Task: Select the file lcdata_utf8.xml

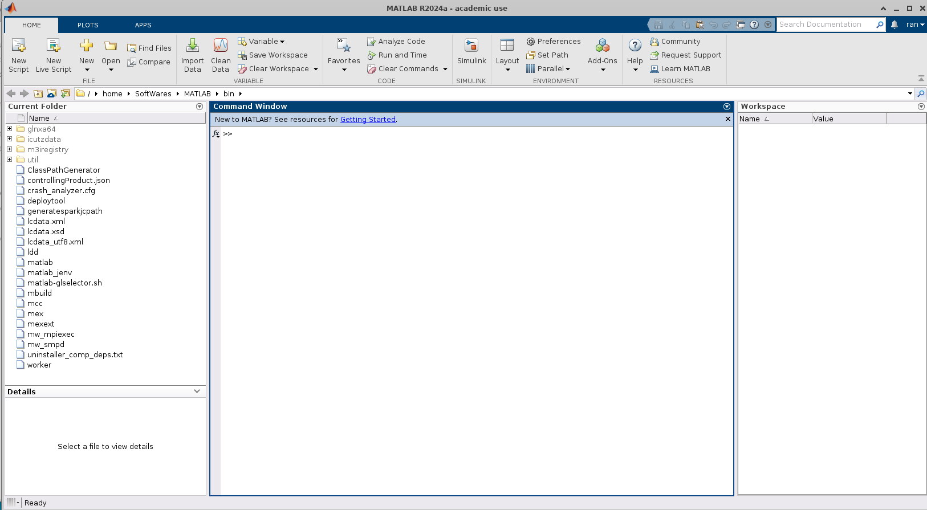Action: coord(55,242)
